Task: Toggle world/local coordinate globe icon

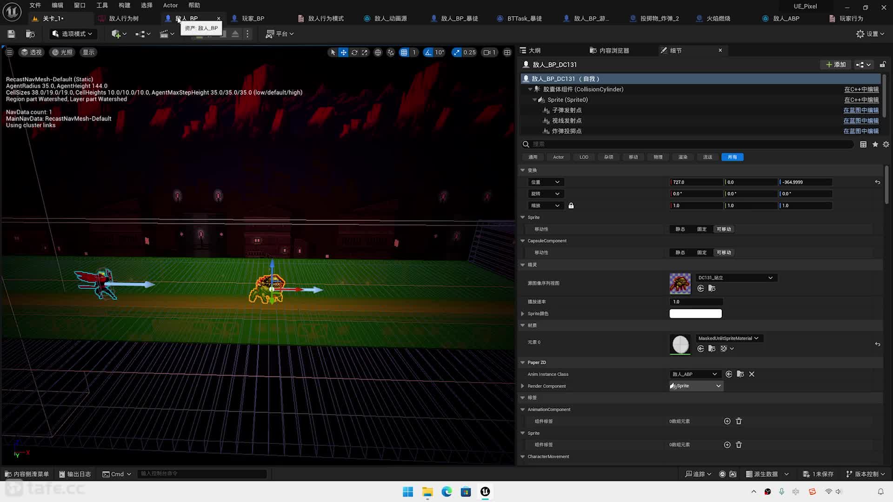Action: [378, 53]
